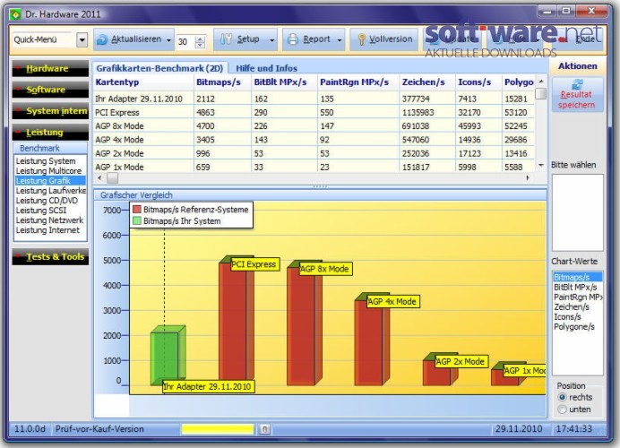Select Polygone/s in Chart-Werte list

point(577,327)
